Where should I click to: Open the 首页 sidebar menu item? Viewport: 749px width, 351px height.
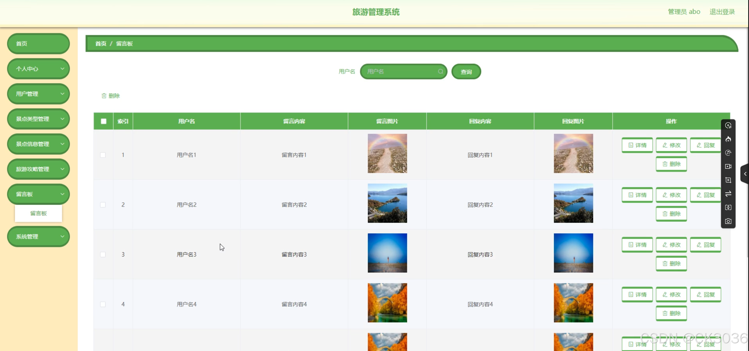tap(38, 43)
